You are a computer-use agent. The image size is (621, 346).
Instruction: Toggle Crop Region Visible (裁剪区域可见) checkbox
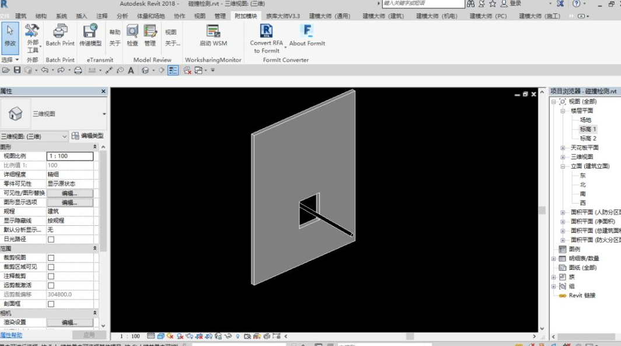[x=51, y=267]
